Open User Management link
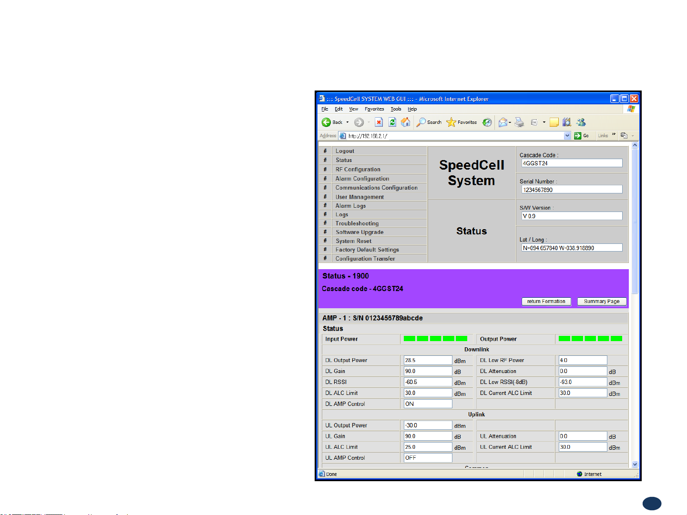The width and height of the screenshot is (687, 515). (x=359, y=197)
